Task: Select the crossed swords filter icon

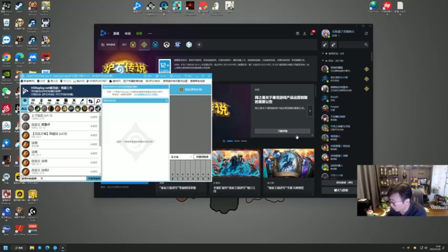Action: coord(74,101)
